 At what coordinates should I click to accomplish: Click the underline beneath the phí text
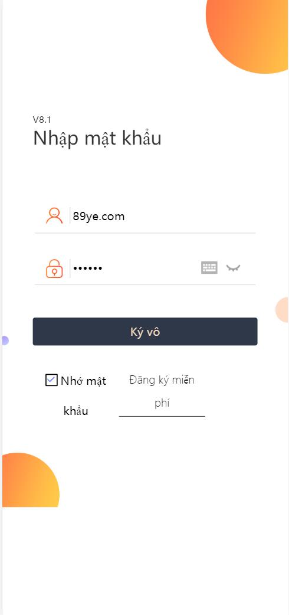[x=162, y=416]
